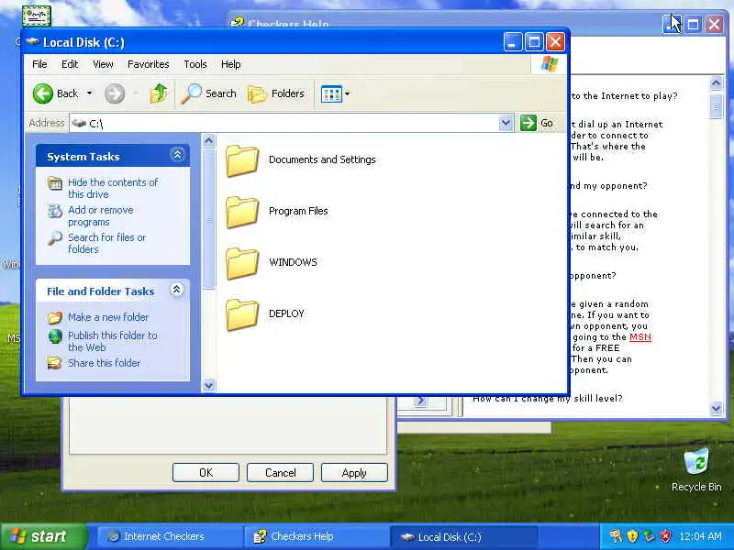Click scroll up arrow in Checkers Help
This screenshot has width=734, height=550.
click(716, 83)
